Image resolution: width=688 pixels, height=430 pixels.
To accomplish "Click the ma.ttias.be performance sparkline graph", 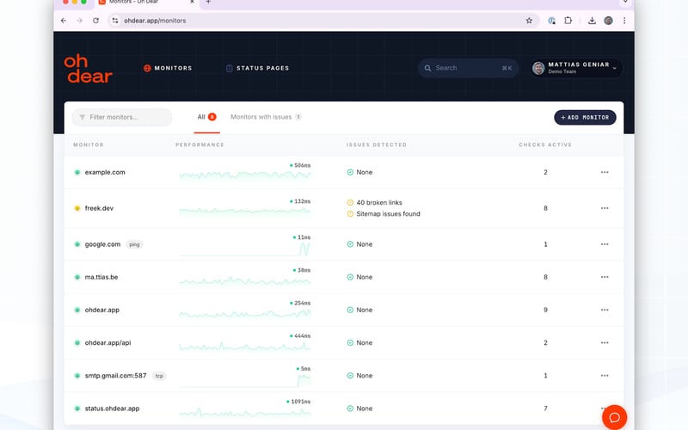I will 244,281.
